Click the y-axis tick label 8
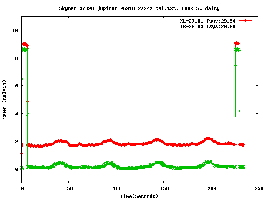Image resolution: width=267 pixels, height=200 pixels. [x=17, y=58]
